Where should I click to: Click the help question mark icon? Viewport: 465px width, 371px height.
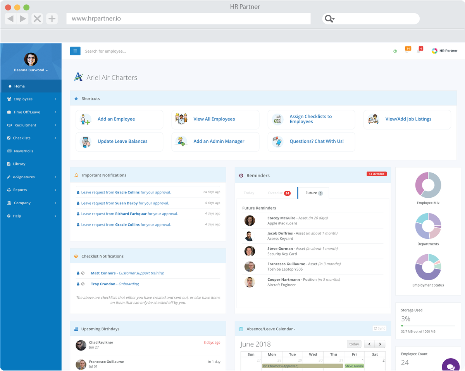point(395,51)
